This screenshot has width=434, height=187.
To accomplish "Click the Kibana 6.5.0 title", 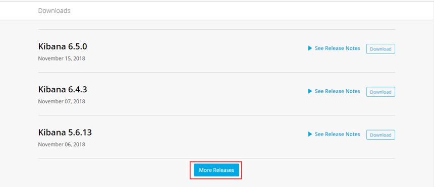I will click(63, 47).
